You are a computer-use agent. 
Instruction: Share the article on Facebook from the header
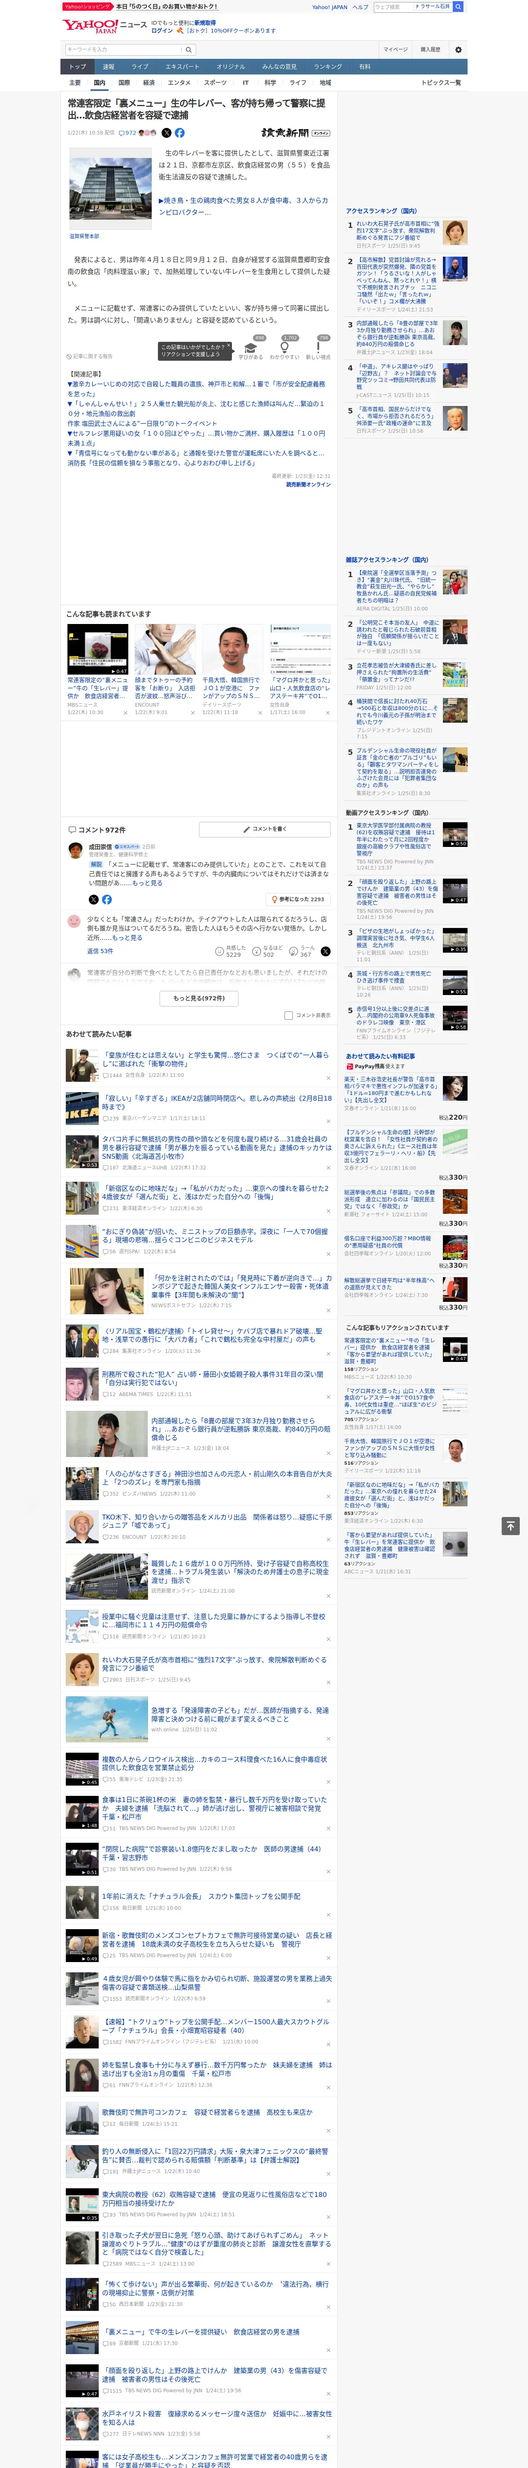click(x=179, y=133)
